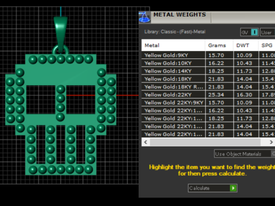
Task: Click the left eye cutout of skull pendant
Action: tap(41, 100)
